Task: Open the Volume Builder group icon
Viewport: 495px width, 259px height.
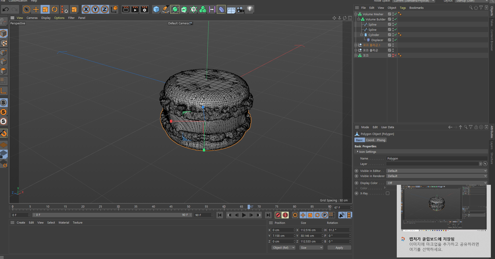Action: (203, 10)
